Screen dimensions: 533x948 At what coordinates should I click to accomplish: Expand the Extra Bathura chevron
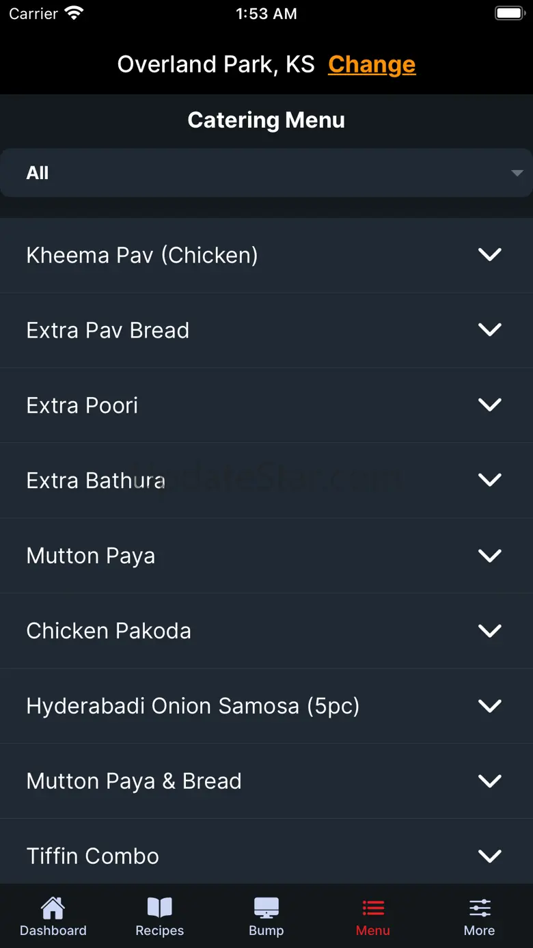pyautogui.click(x=489, y=480)
